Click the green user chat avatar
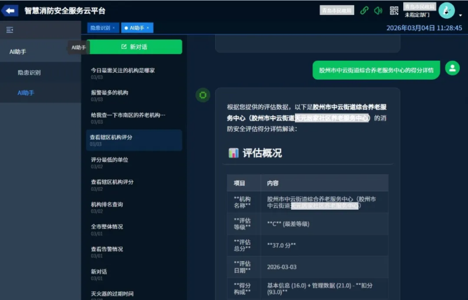This screenshot has height=300, width=468. tap(452, 68)
